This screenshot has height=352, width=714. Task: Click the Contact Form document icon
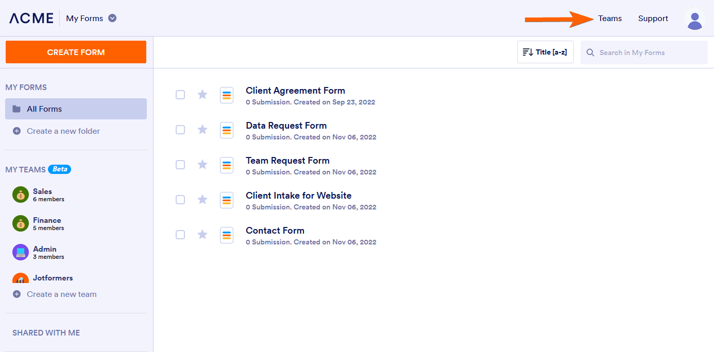click(227, 235)
